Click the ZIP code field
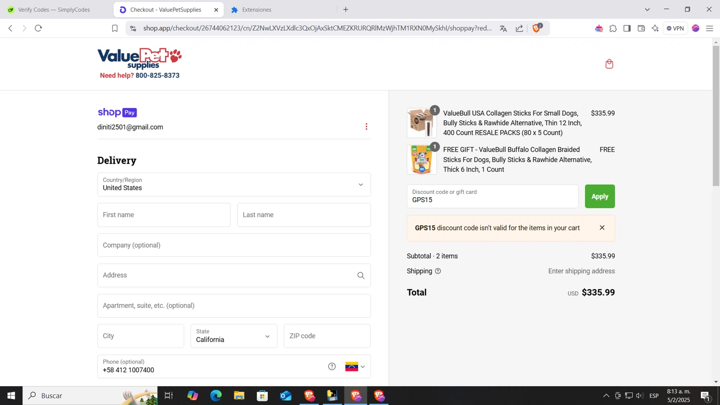 (x=327, y=336)
